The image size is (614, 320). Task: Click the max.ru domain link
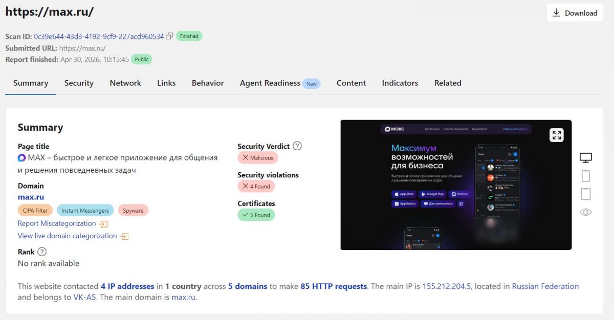[x=31, y=197]
